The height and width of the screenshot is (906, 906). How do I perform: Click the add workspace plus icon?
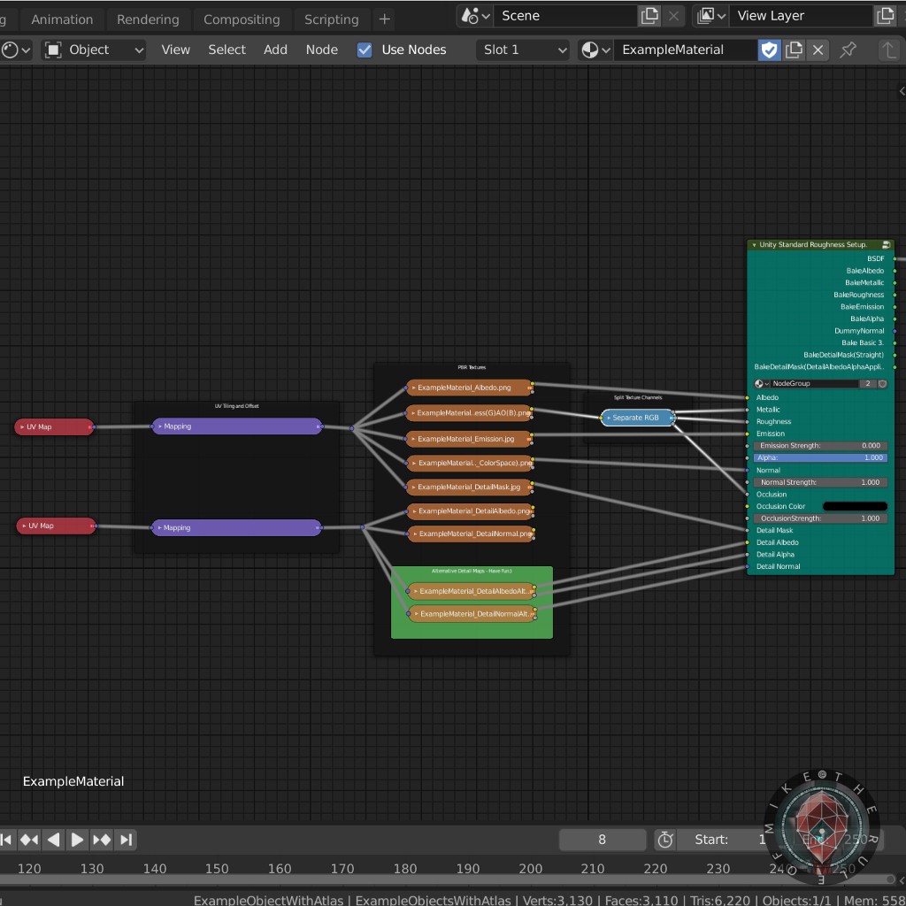384,19
